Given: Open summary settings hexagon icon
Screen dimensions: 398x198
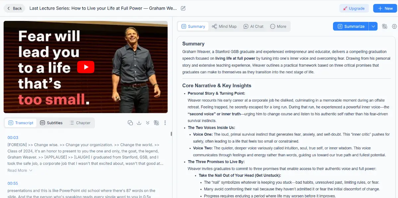Looking at the screenshot, I should tap(394, 27).
